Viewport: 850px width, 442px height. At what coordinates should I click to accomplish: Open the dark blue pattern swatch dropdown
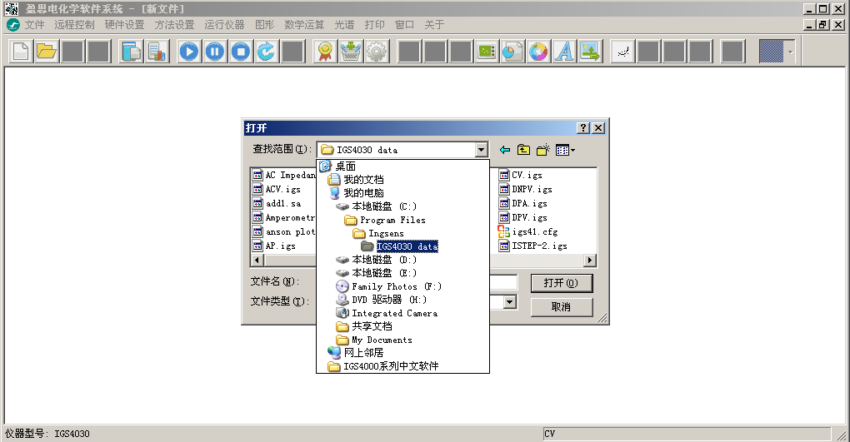(x=790, y=52)
